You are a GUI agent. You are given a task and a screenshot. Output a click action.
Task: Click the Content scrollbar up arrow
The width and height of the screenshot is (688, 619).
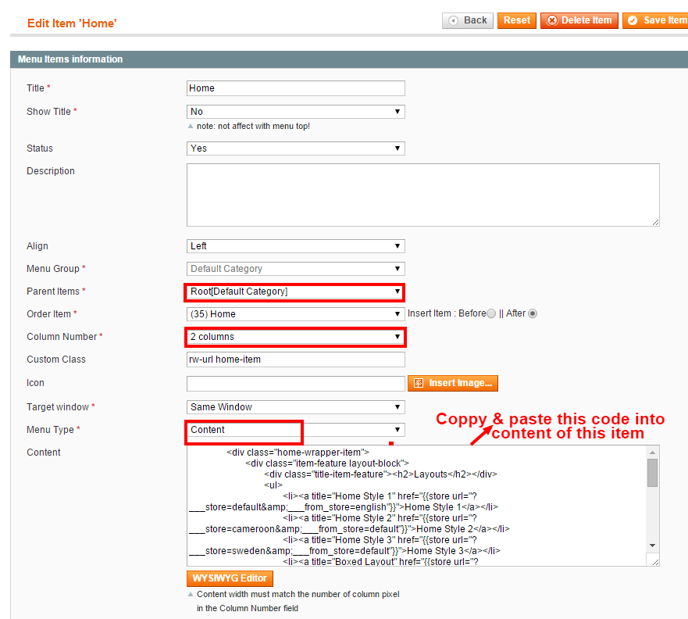pos(652,453)
